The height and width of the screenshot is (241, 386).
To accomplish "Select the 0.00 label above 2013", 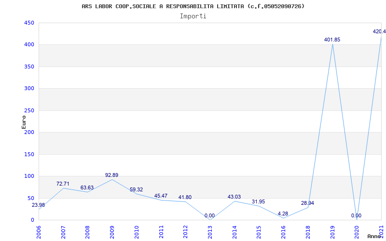I will 209,215.
